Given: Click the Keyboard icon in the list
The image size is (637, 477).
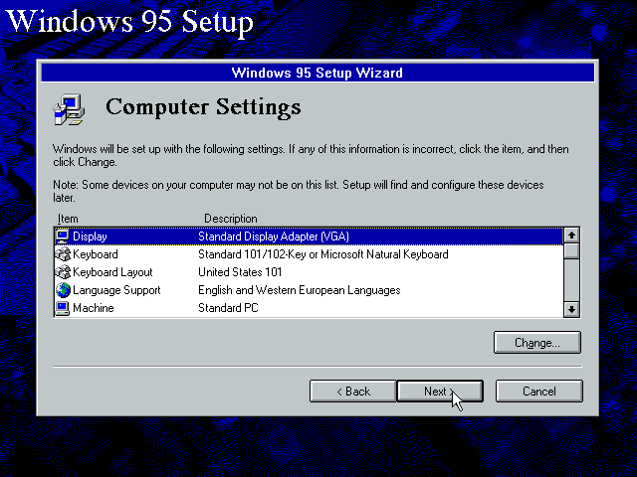Looking at the screenshot, I should (x=63, y=254).
